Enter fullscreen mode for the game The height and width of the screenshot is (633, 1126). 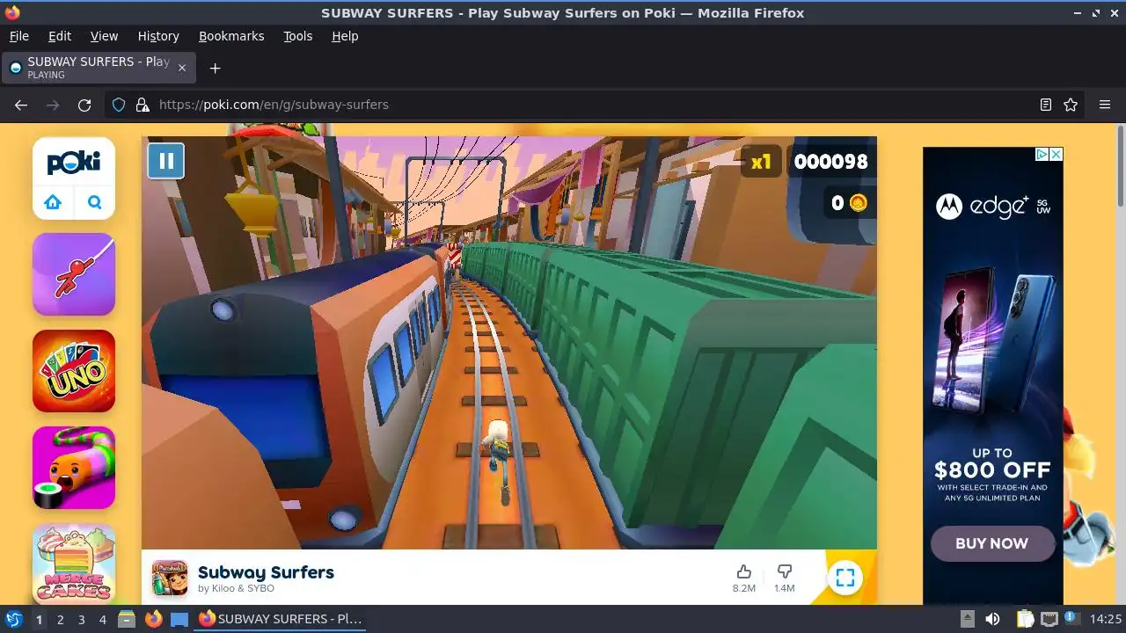[x=844, y=578]
